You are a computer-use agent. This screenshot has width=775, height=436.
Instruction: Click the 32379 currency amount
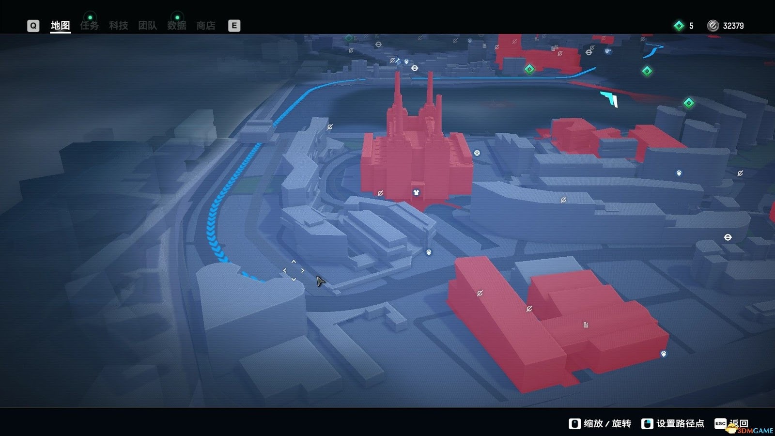(x=733, y=26)
